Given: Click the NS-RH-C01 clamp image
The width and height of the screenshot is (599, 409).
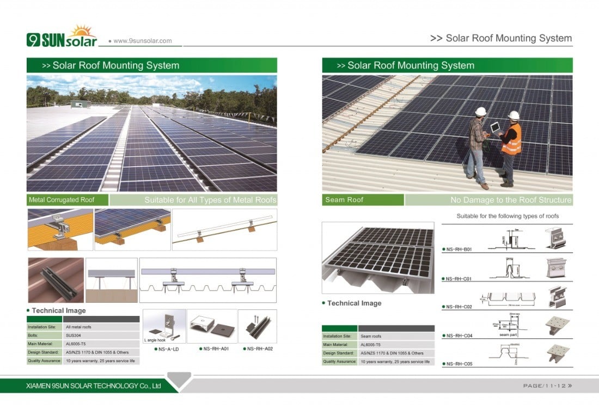Looking at the screenshot, I should click(557, 267).
